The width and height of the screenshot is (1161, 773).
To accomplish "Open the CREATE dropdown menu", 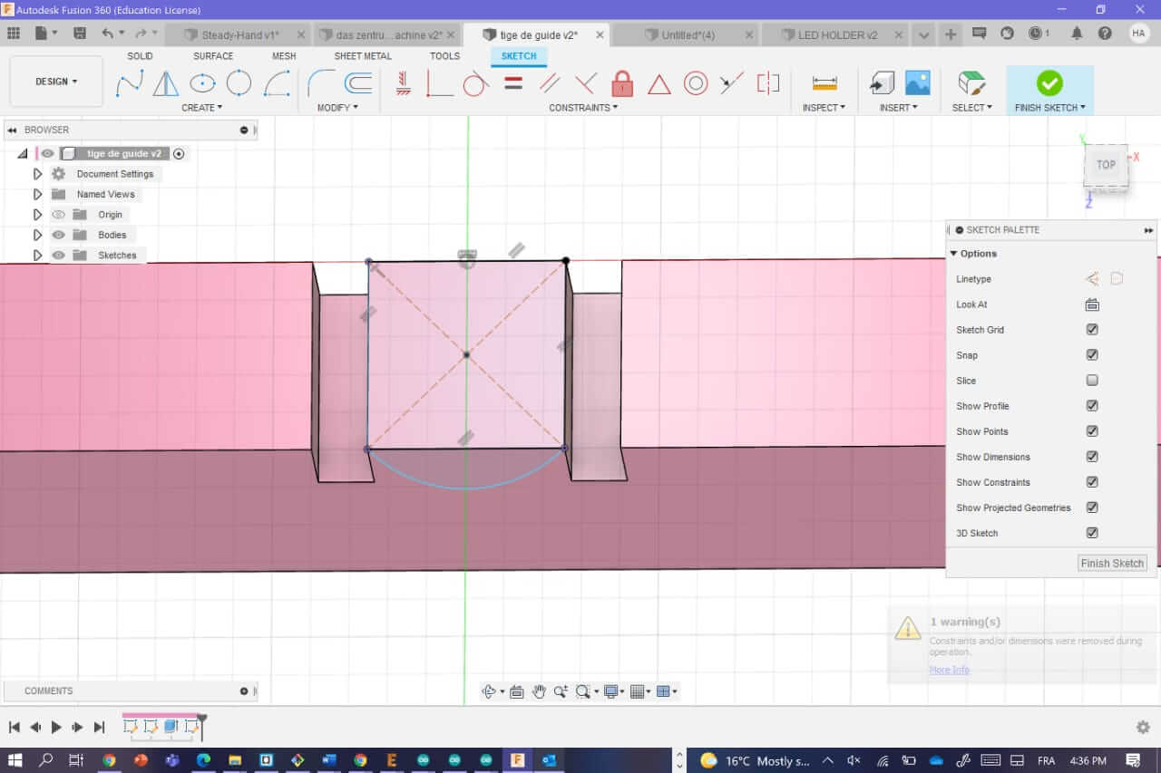I will pyautogui.click(x=201, y=108).
